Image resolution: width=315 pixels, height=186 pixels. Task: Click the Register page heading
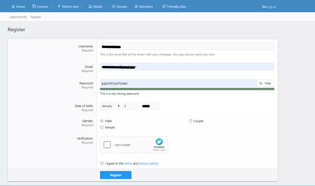(x=16, y=29)
